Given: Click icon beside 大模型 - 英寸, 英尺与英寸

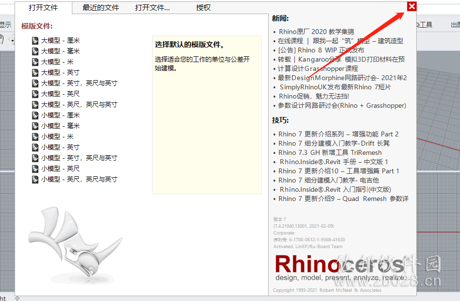Looking at the screenshot, I should point(35,84).
